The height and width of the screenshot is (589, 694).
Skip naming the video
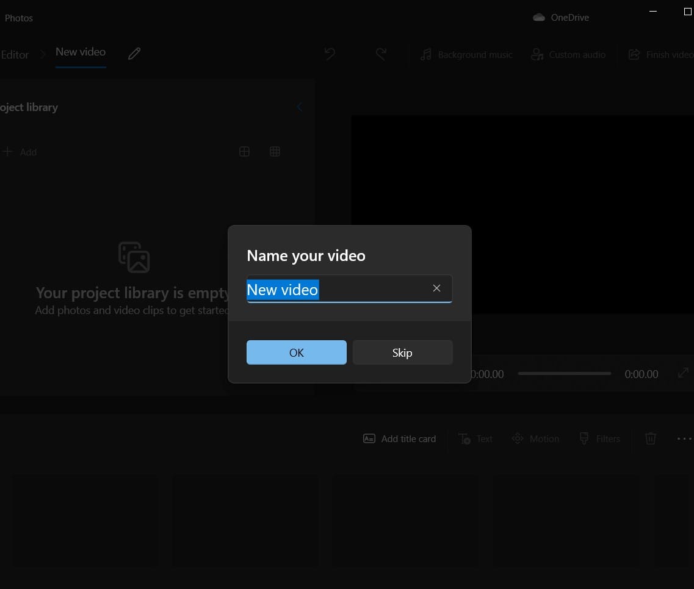402,352
